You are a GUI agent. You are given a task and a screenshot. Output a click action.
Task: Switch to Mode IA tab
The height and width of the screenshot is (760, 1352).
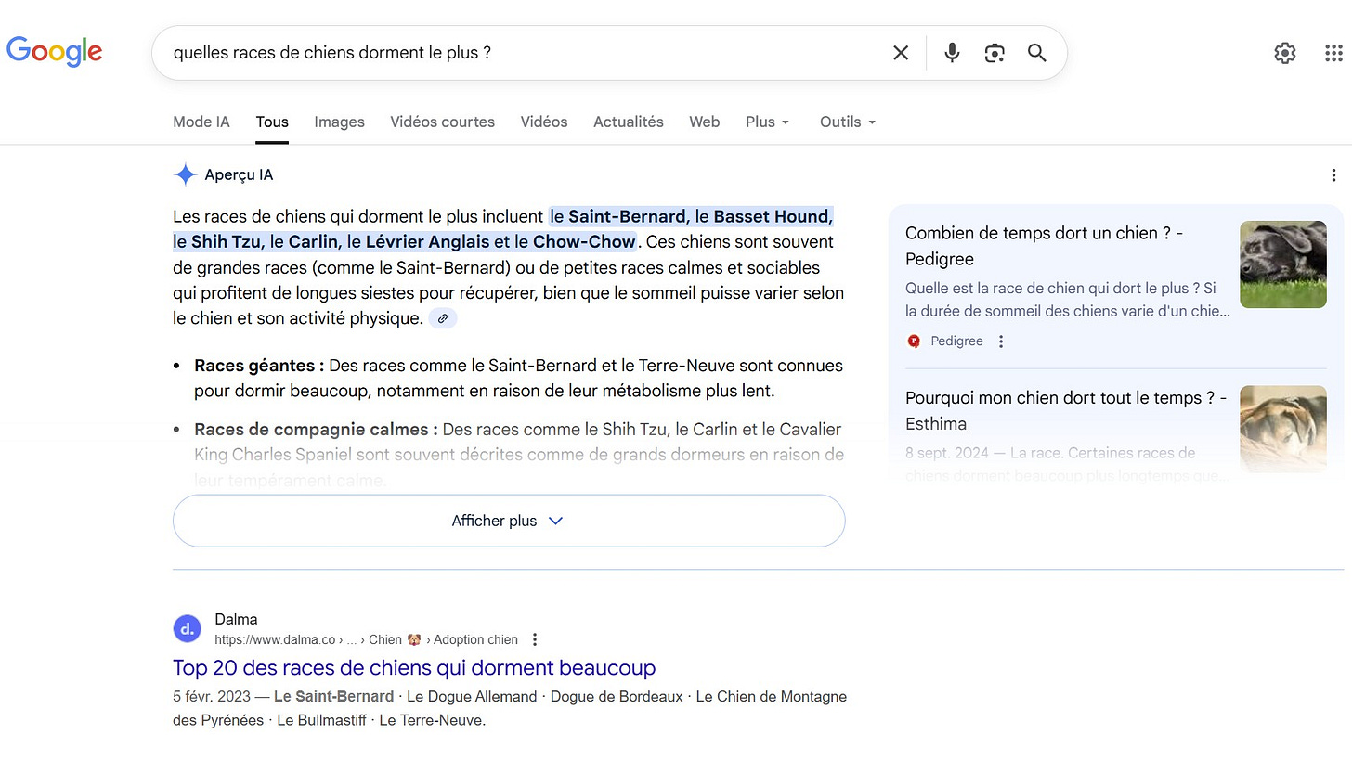[x=201, y=122]
